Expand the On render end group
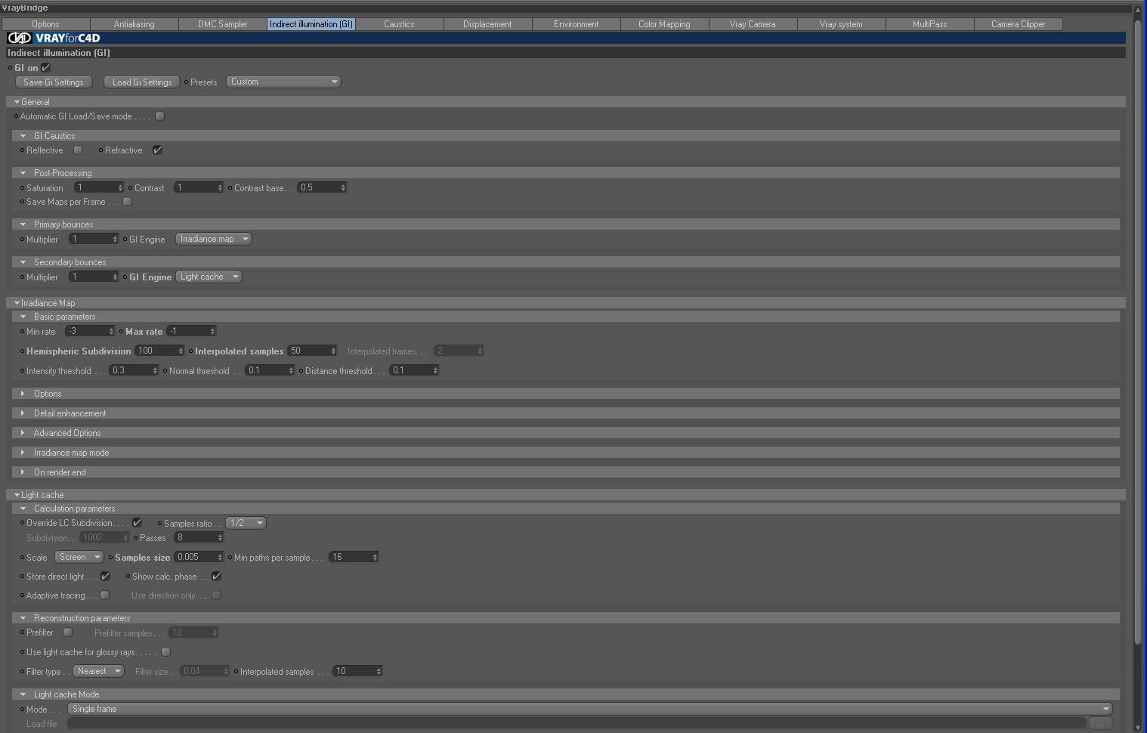The image size is (1147, 733). [x=23, y=472]
